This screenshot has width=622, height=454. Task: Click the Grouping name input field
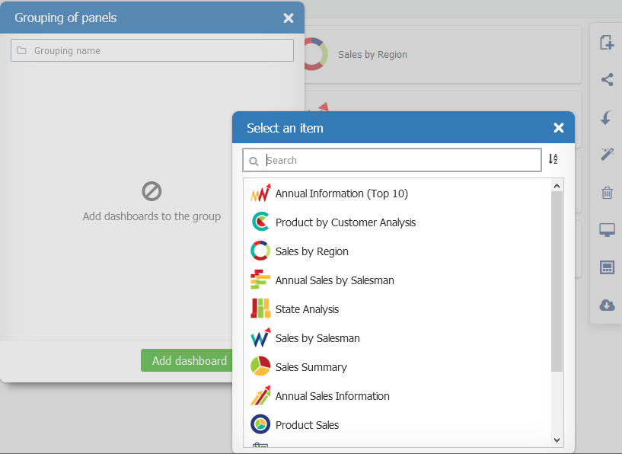pos(152,50)
